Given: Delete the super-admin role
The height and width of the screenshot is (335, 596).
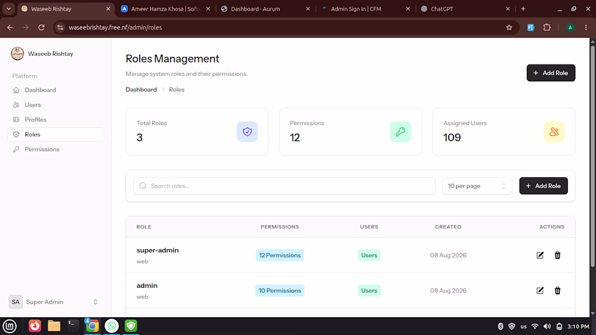Looking at the screenshot, I should [x=557, y=255].
